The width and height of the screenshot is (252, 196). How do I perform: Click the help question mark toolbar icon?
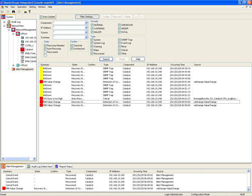pos(30,12)
